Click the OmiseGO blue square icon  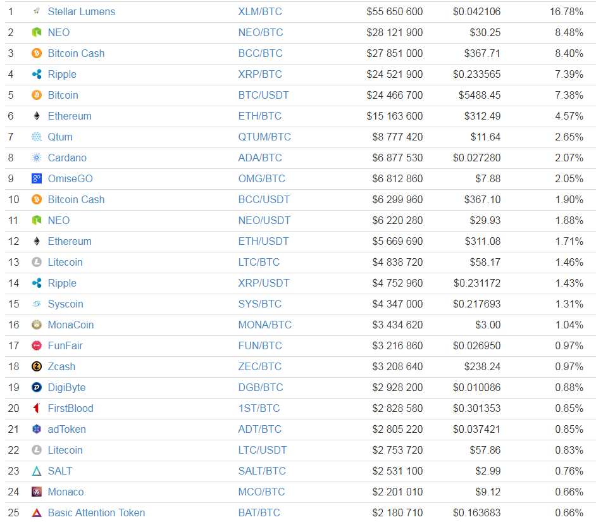tap(37, 178)
